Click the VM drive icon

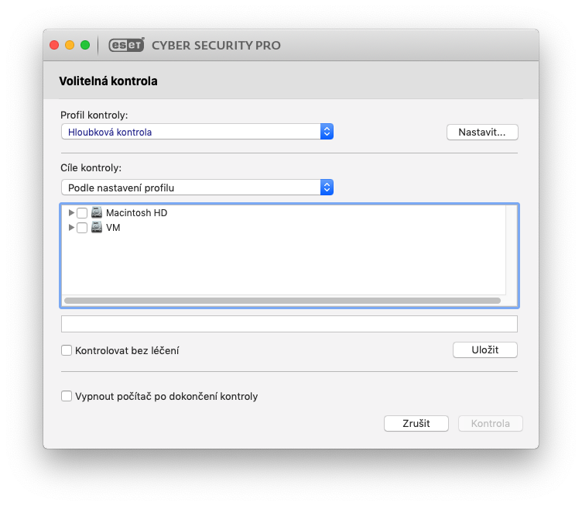pos(97,228)
